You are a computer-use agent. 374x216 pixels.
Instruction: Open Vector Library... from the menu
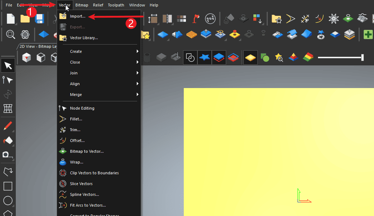pos(84,38)
